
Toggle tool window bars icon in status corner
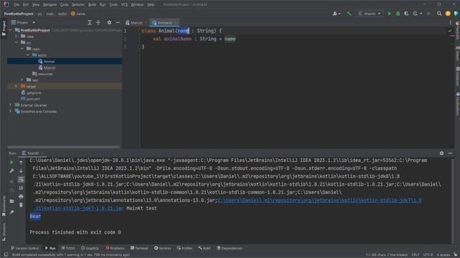coord(6,255)
